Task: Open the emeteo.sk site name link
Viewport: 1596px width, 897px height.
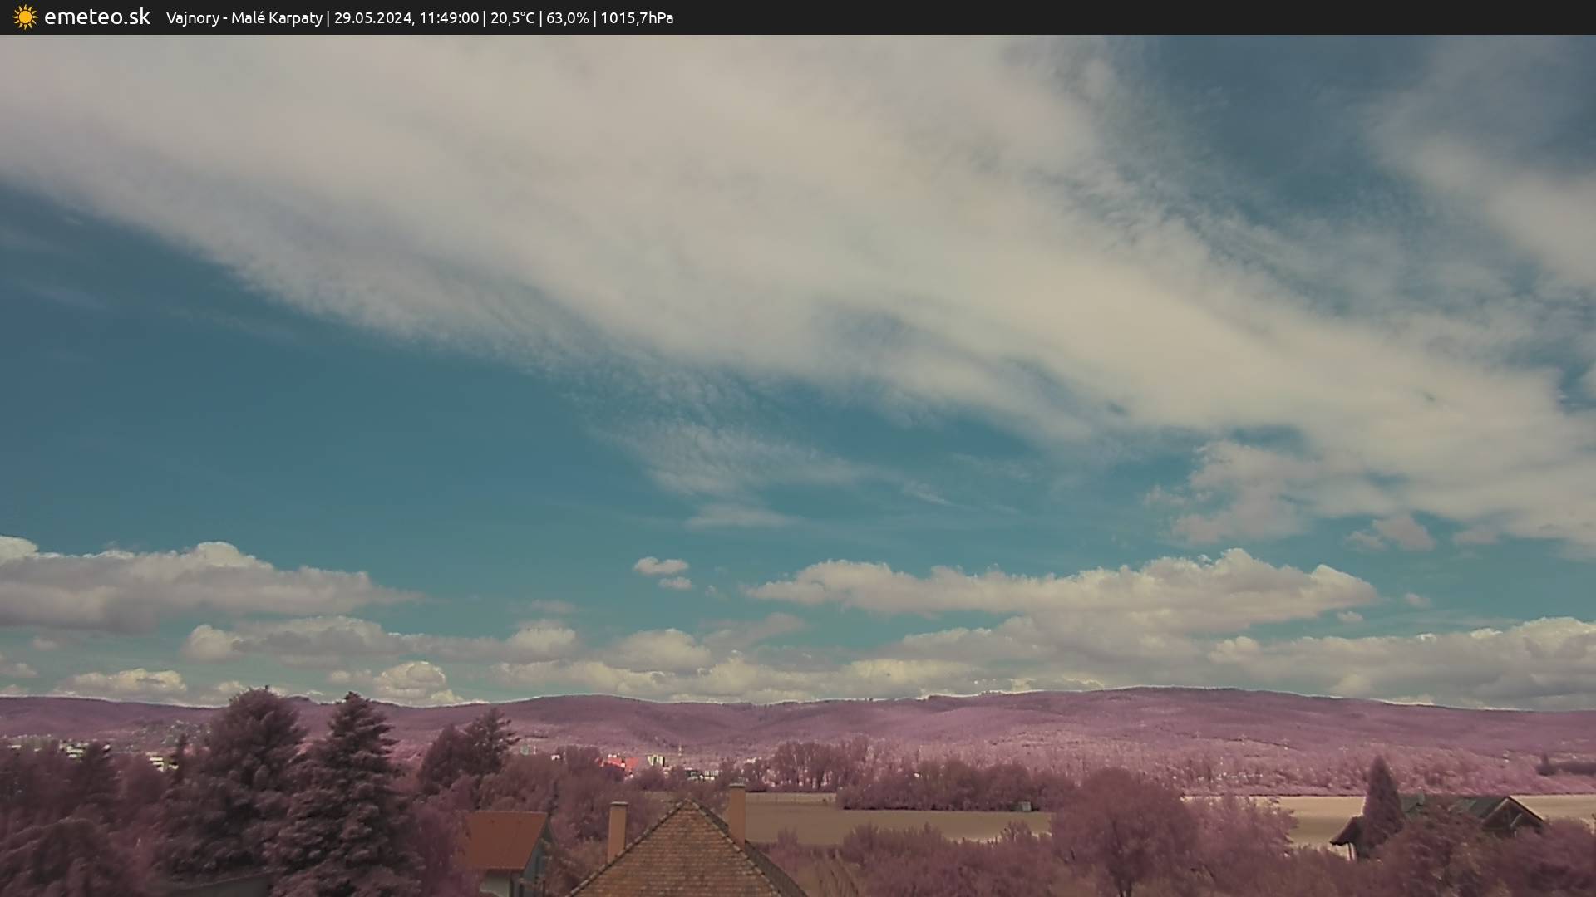Action: [96, 17]
